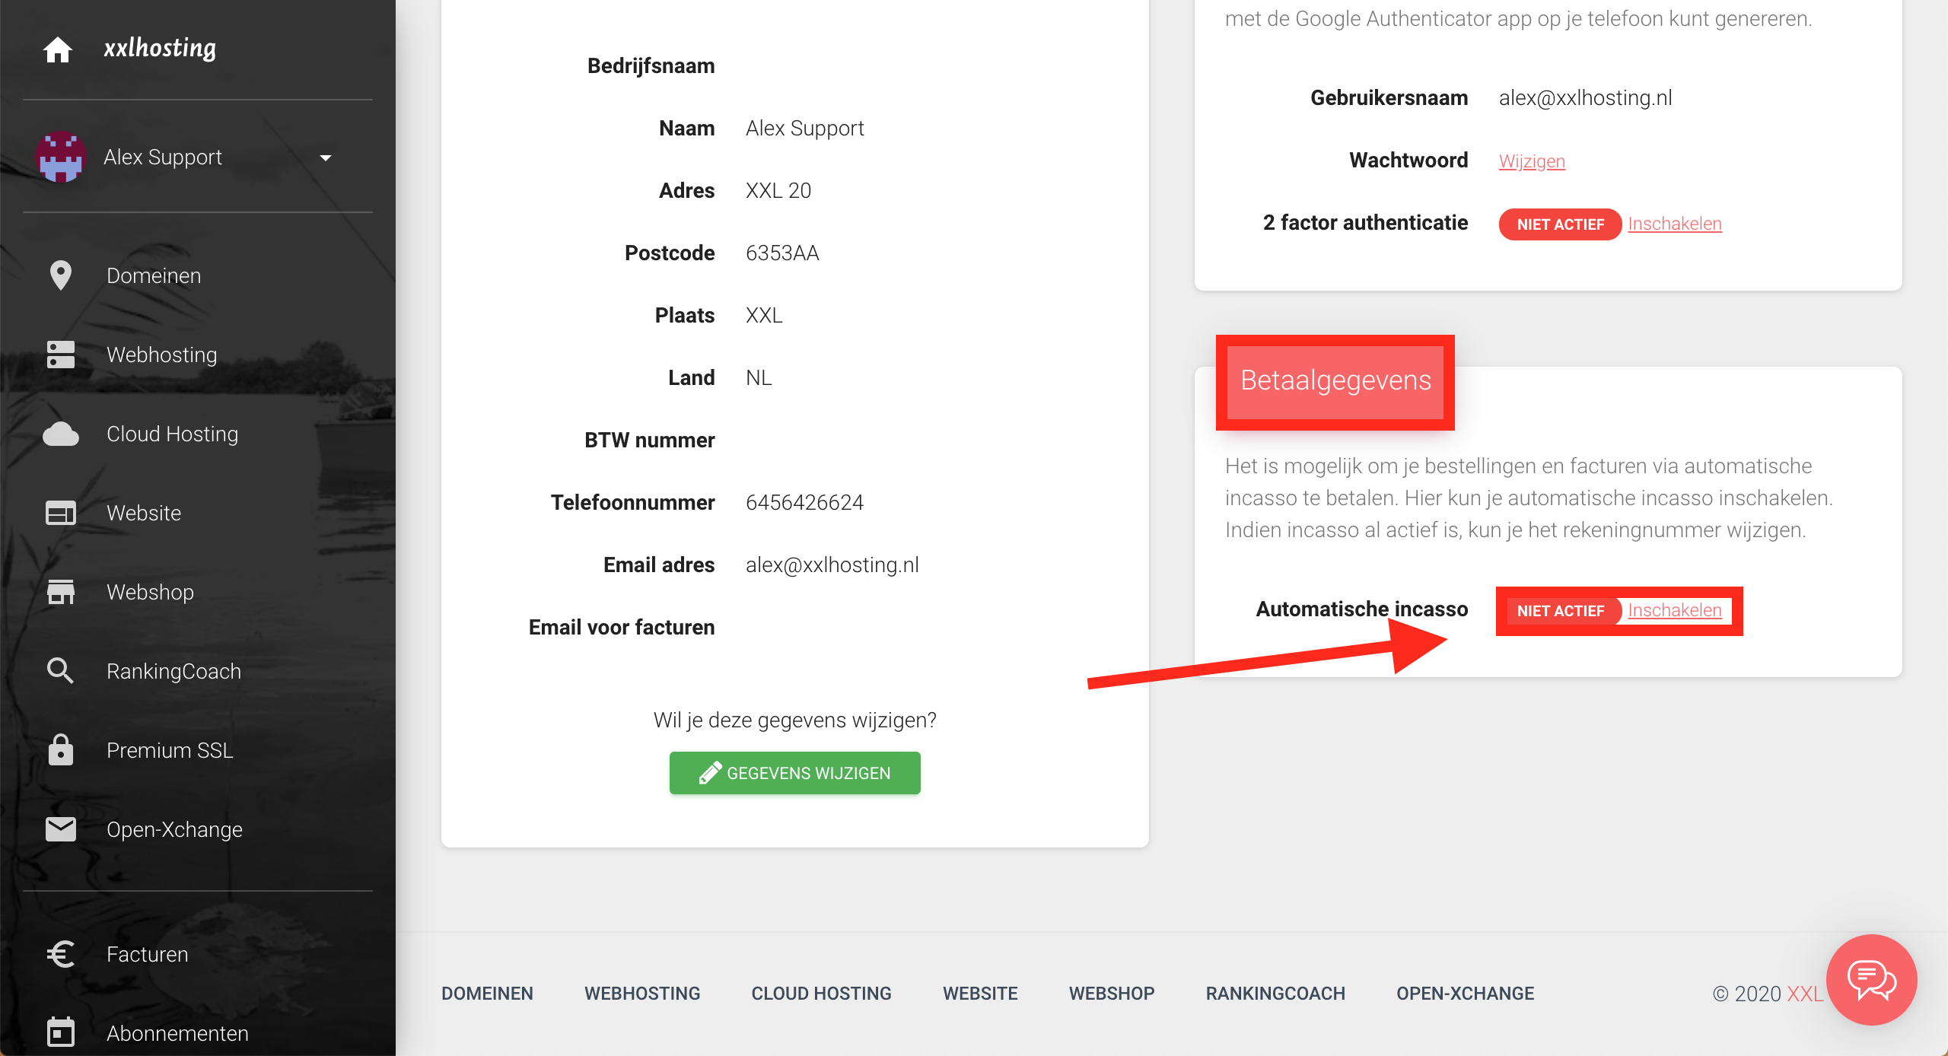The image size is (1948, 1056).
Task: Click the home icon beside xxlhosting
Action: [58, 49]
